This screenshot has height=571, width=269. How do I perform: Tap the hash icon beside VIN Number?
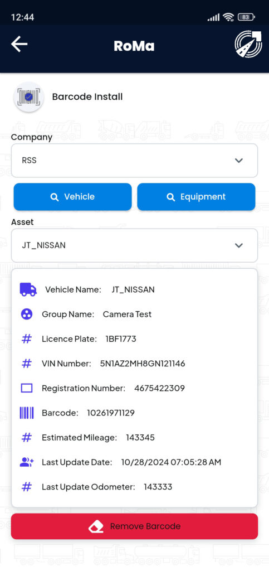tap(27, 364)
